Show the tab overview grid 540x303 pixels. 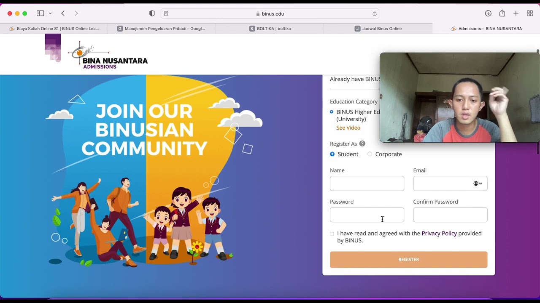(x=530, y=13)
